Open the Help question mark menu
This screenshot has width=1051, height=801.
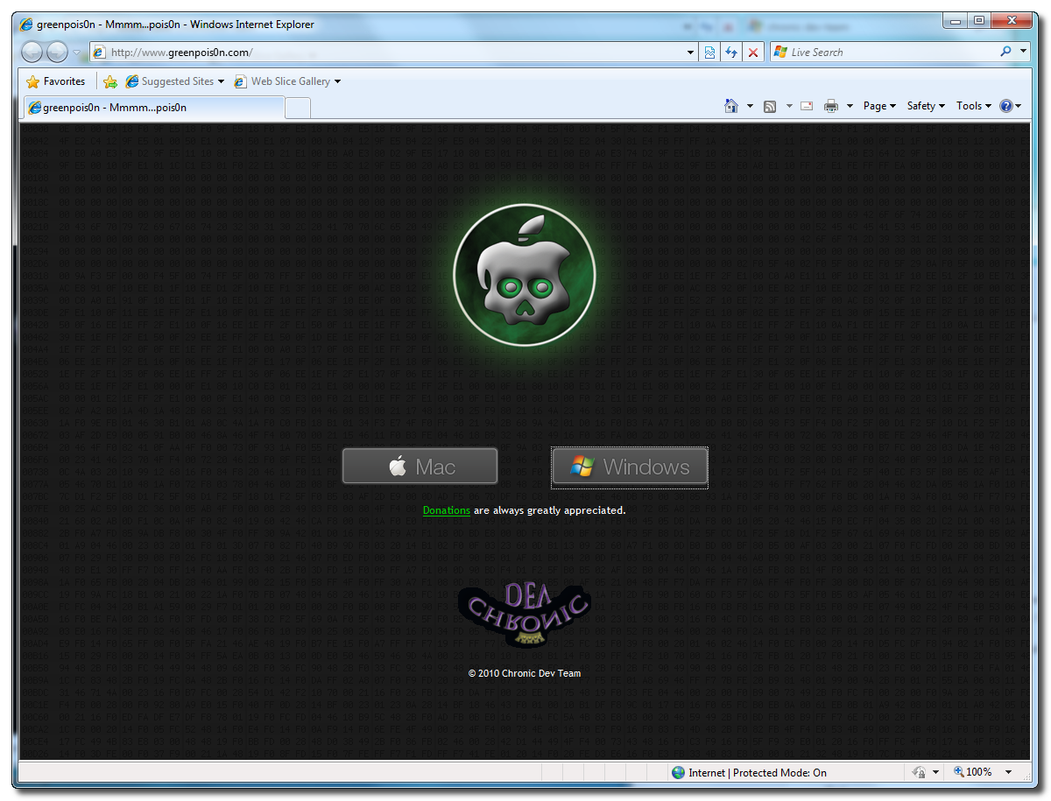[x=1010, y=106]
